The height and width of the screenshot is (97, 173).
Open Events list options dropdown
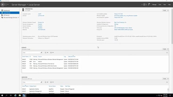tap(46, 53)
